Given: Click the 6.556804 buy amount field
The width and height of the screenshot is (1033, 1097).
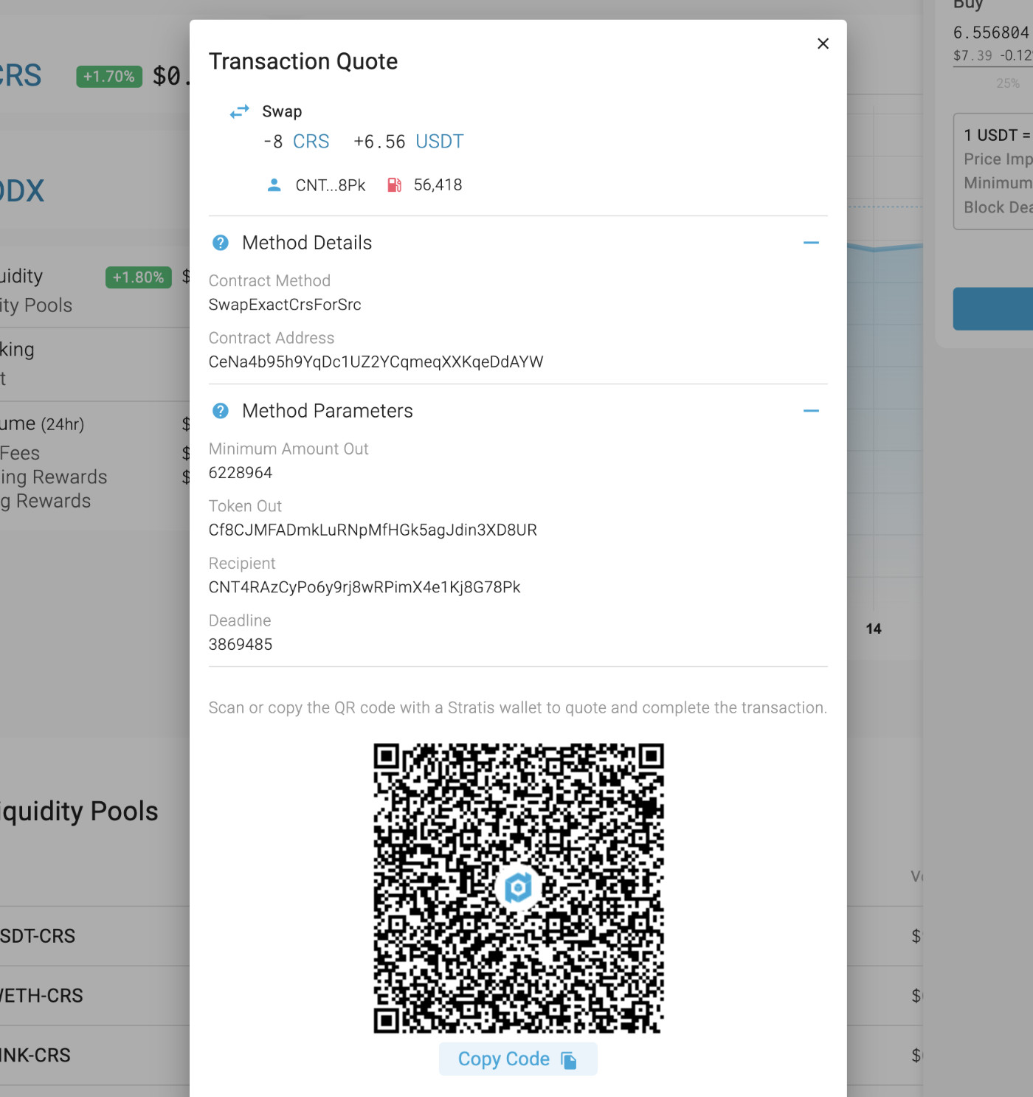Looking at the screenshot, I should pos(991,33).
